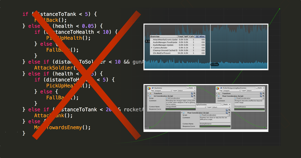
Task: Open Static dropdown arrow in ngFarEnemies panel
Action: pos(230,105)
